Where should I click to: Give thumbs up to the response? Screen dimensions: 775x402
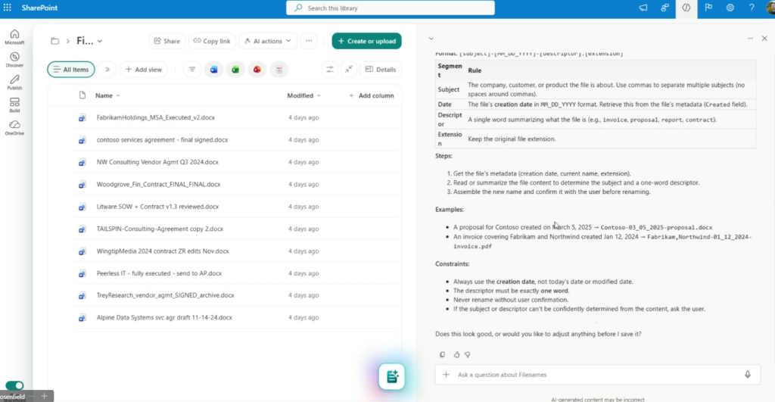point(456,354)
